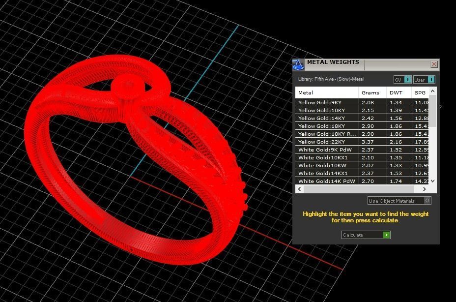Select the Yellow Gold:14KY row
This screenshot has width=456, height=302.
click(362, 118)
